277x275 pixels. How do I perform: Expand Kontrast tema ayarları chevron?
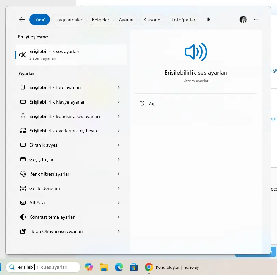click(119, 217)
